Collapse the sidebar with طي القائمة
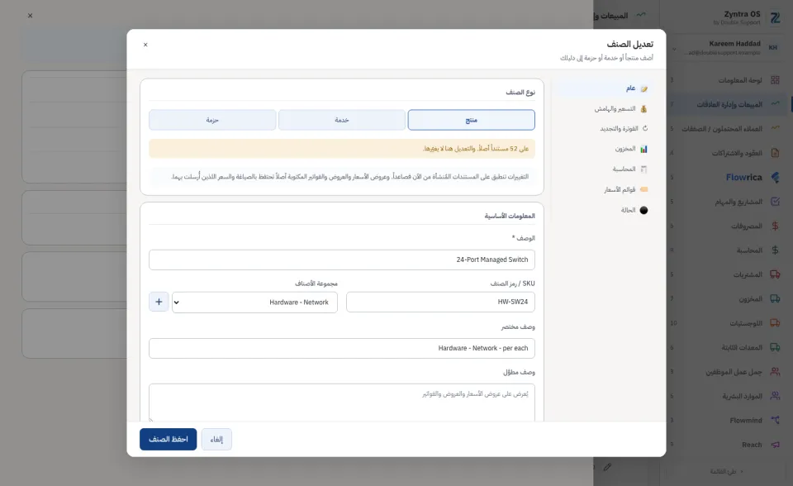 tap(727, 471)
